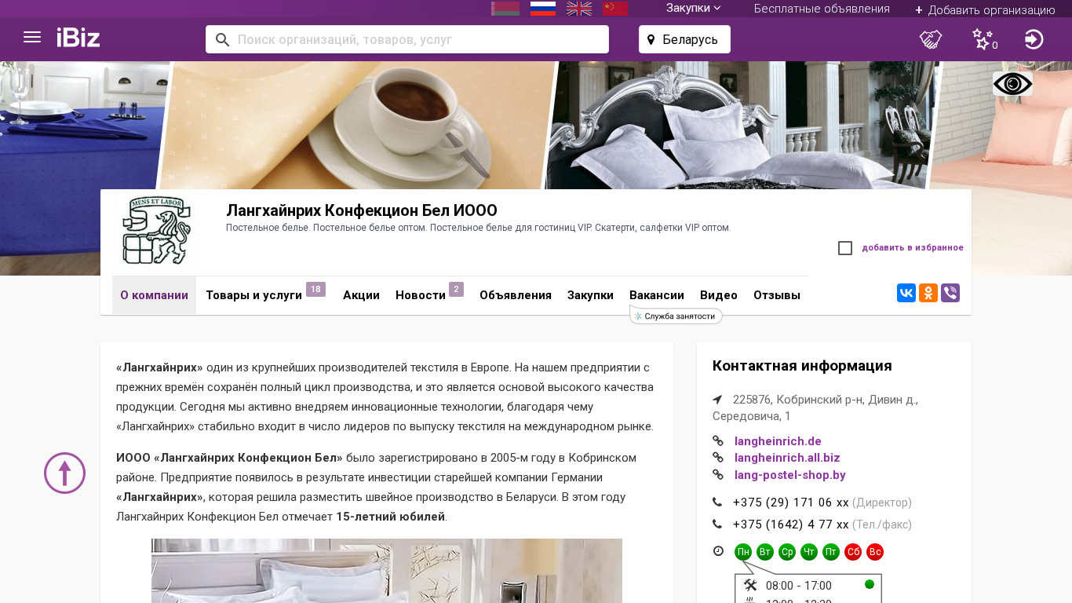This screenshot has width=1072, height=603.
Task: Share on Odnoklassniki
Action: pyautogui.click(x=928, y=293)
